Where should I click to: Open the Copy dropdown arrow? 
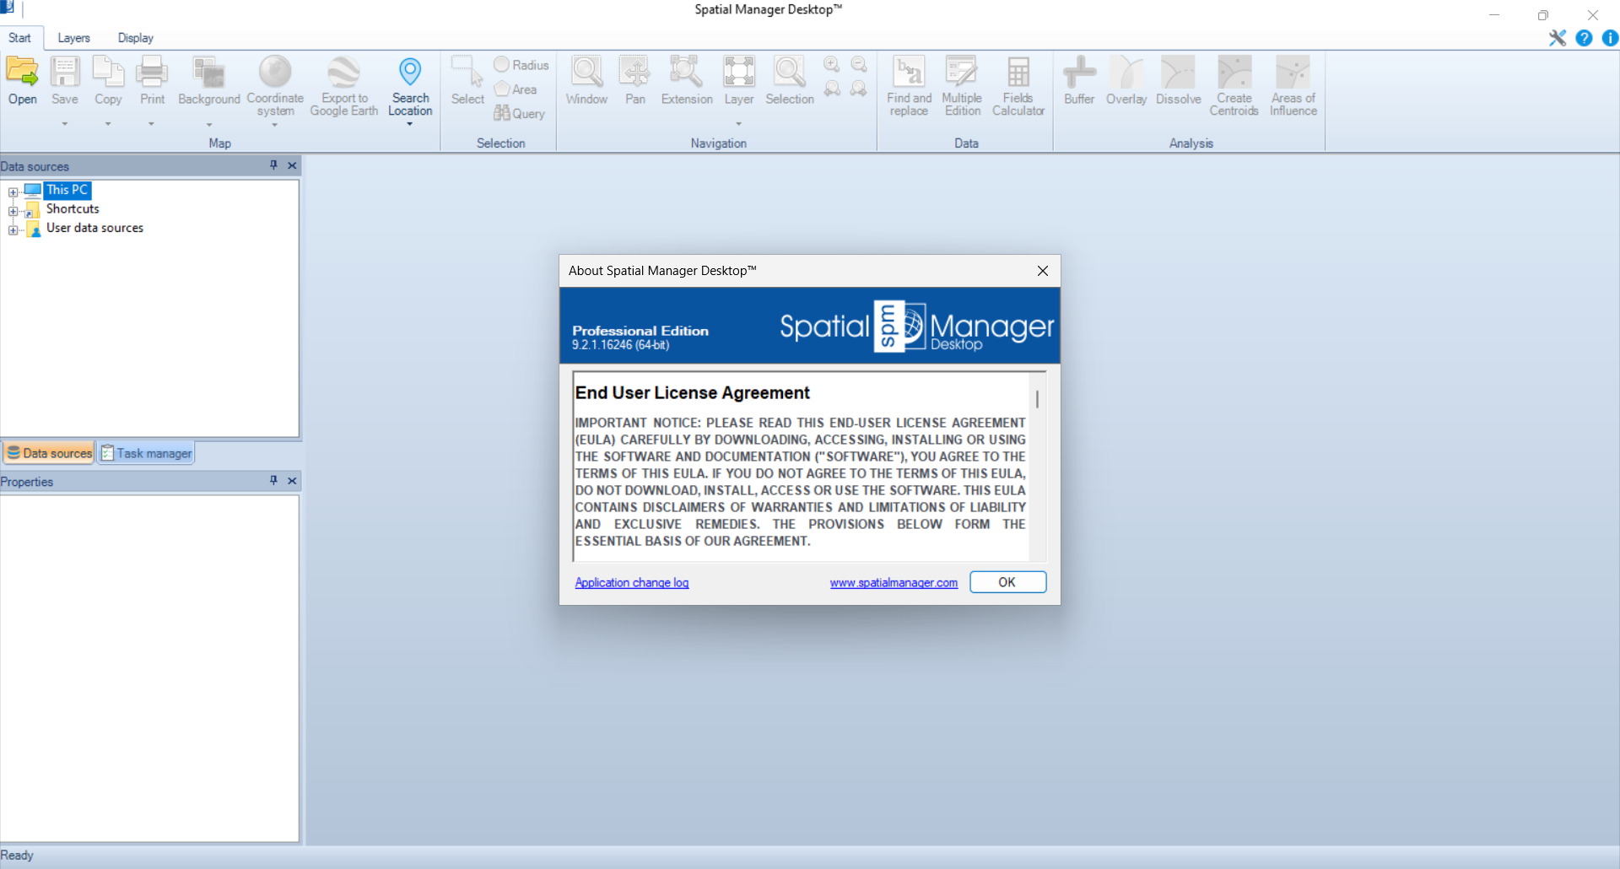(x=108, y=124)
